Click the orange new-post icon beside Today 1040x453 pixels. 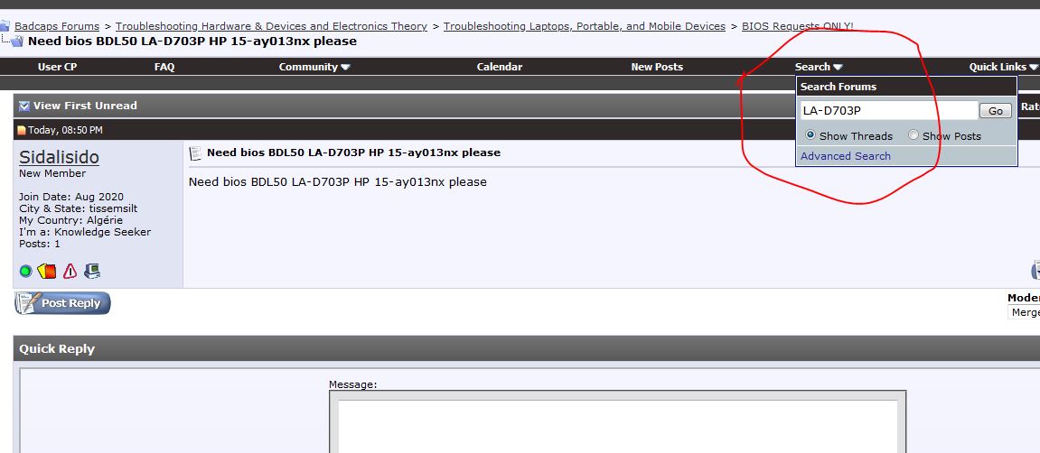(22, 131)
